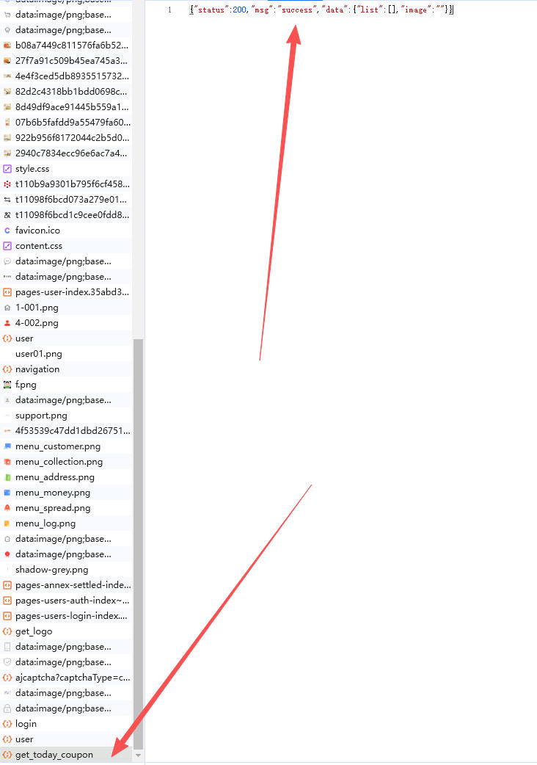
Task: Click the home icon beside 1-001.png
Action: point(7,308)
